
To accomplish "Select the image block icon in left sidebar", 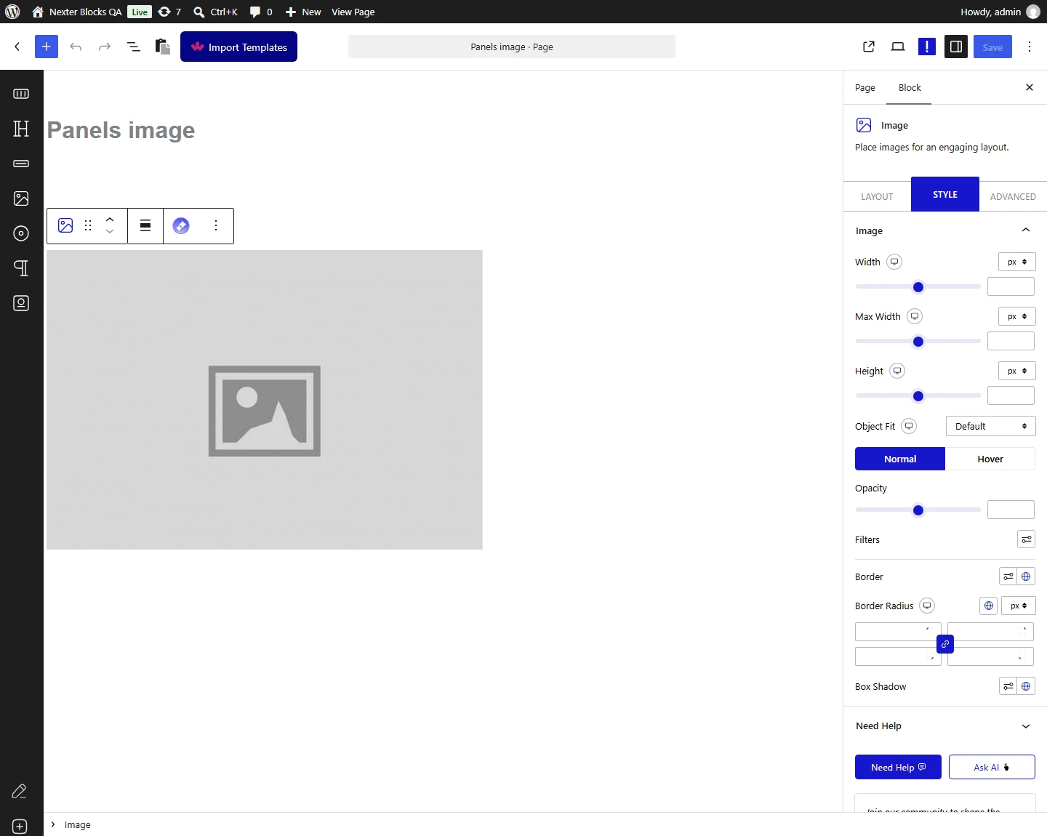I will [21, 198].
